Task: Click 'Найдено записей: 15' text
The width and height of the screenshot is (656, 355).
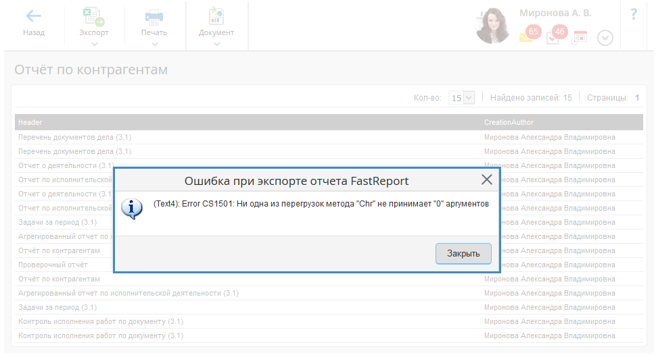Action: (x=531, y=98)
